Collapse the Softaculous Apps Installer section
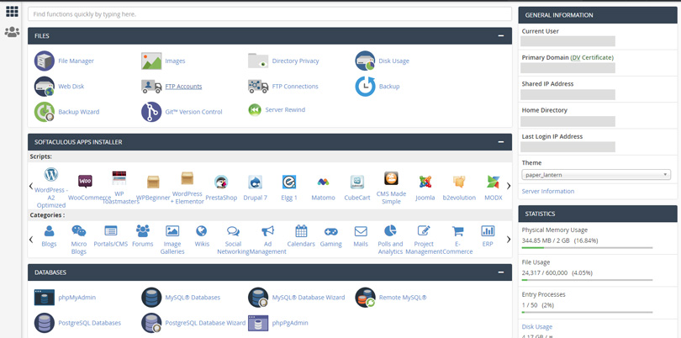Viewport: 681px width, 338px height. [501, 142]
